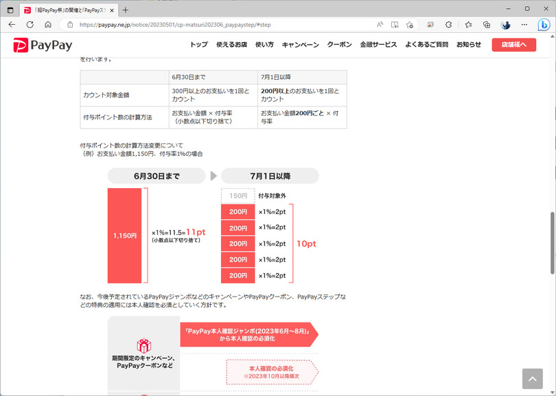The image size is (556, 396).
Task: Open Immersive Reader view
Action: (395, 25)
